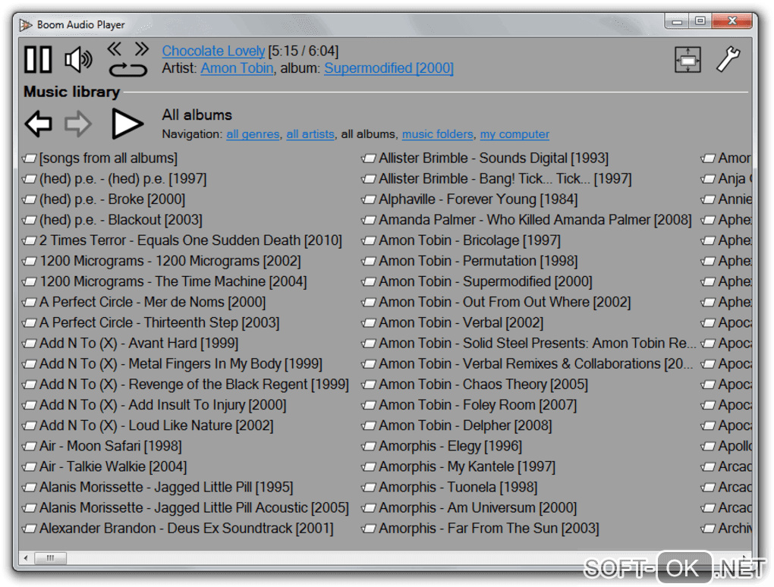Open Alphaville - Forever Young [1984]
774x587 pixels.
470,199
